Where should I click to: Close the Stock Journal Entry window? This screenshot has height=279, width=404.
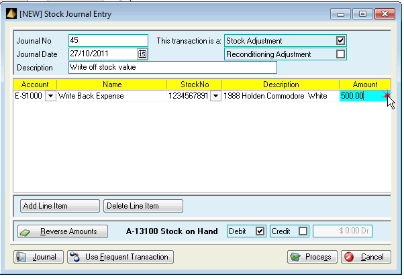(385, 14)
